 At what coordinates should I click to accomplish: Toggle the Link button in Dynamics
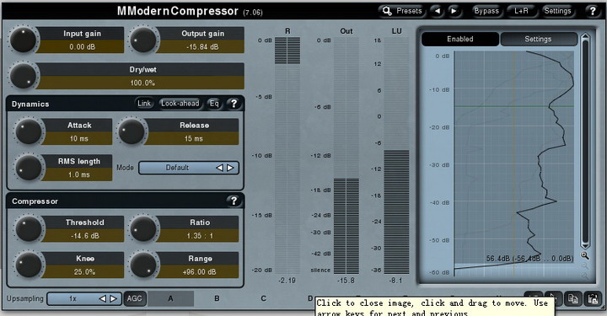[x=144, y=104]
